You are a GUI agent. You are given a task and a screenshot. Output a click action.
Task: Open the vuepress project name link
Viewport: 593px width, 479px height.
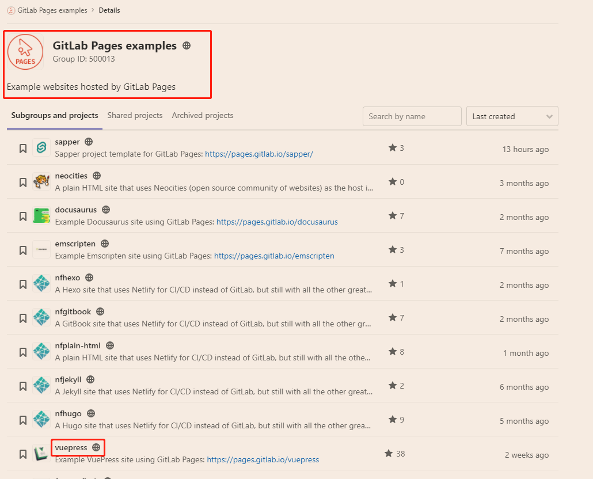click(x=71, y=447)
